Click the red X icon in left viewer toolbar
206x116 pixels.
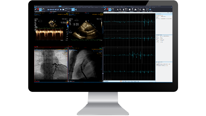pyautogui.click(x=38, y=9)
